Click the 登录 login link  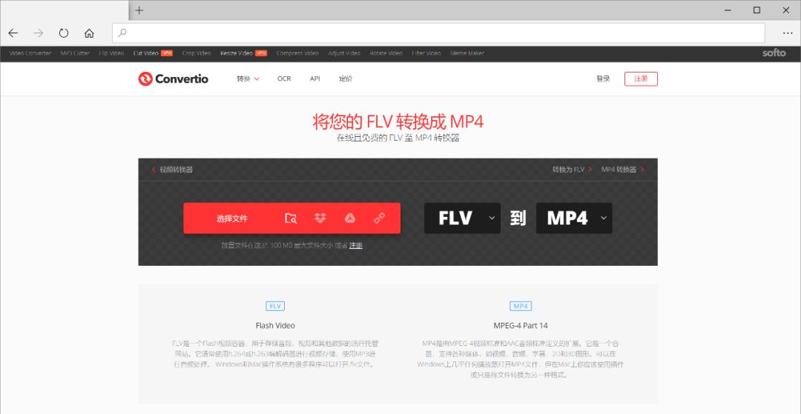tap(603, 79)
